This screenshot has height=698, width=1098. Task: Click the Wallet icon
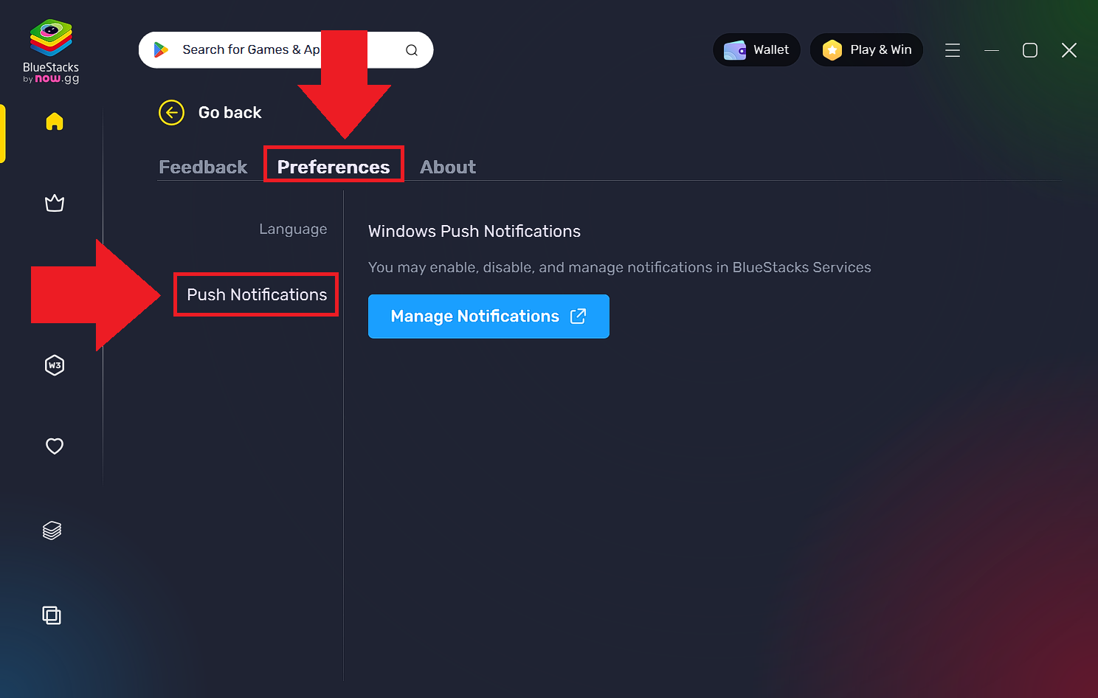[x=735, y=49]
